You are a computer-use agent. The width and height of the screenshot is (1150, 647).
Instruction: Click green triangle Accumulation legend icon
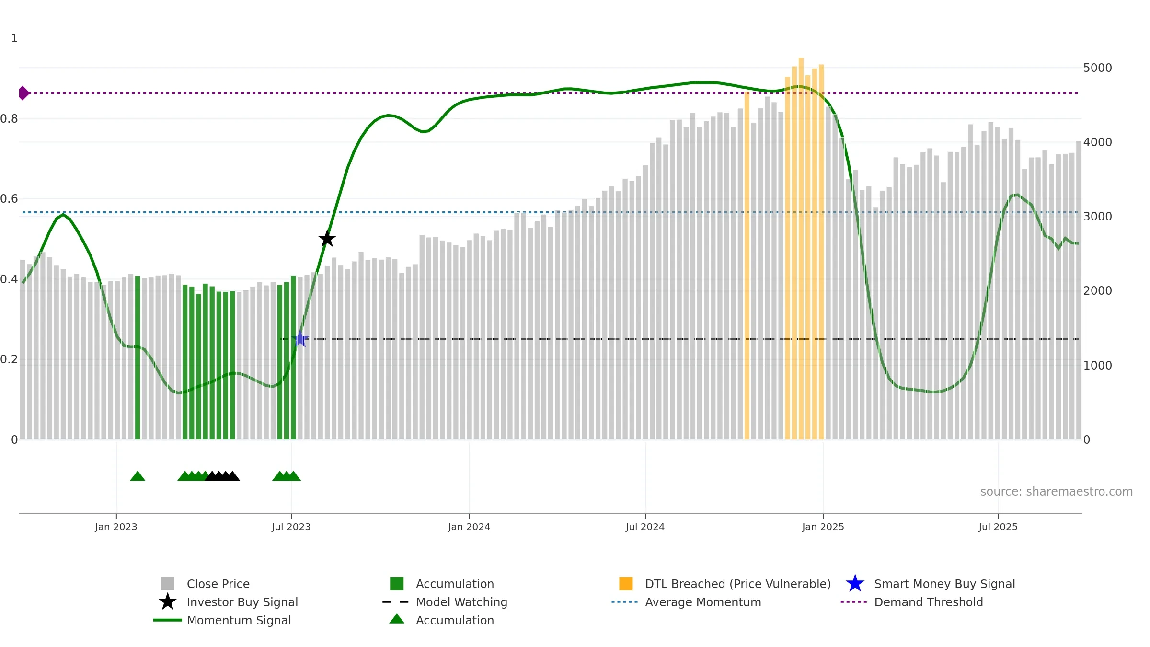[397, 619]
